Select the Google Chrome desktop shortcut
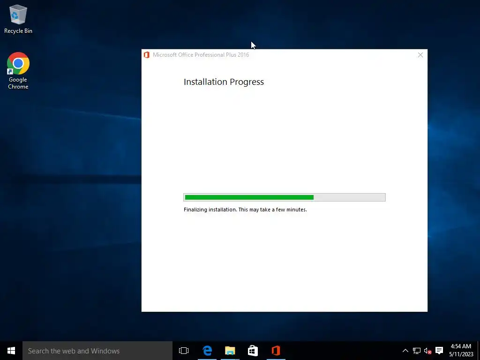The image size is (480, 360). pyautogui.click(x=18, y=71)
